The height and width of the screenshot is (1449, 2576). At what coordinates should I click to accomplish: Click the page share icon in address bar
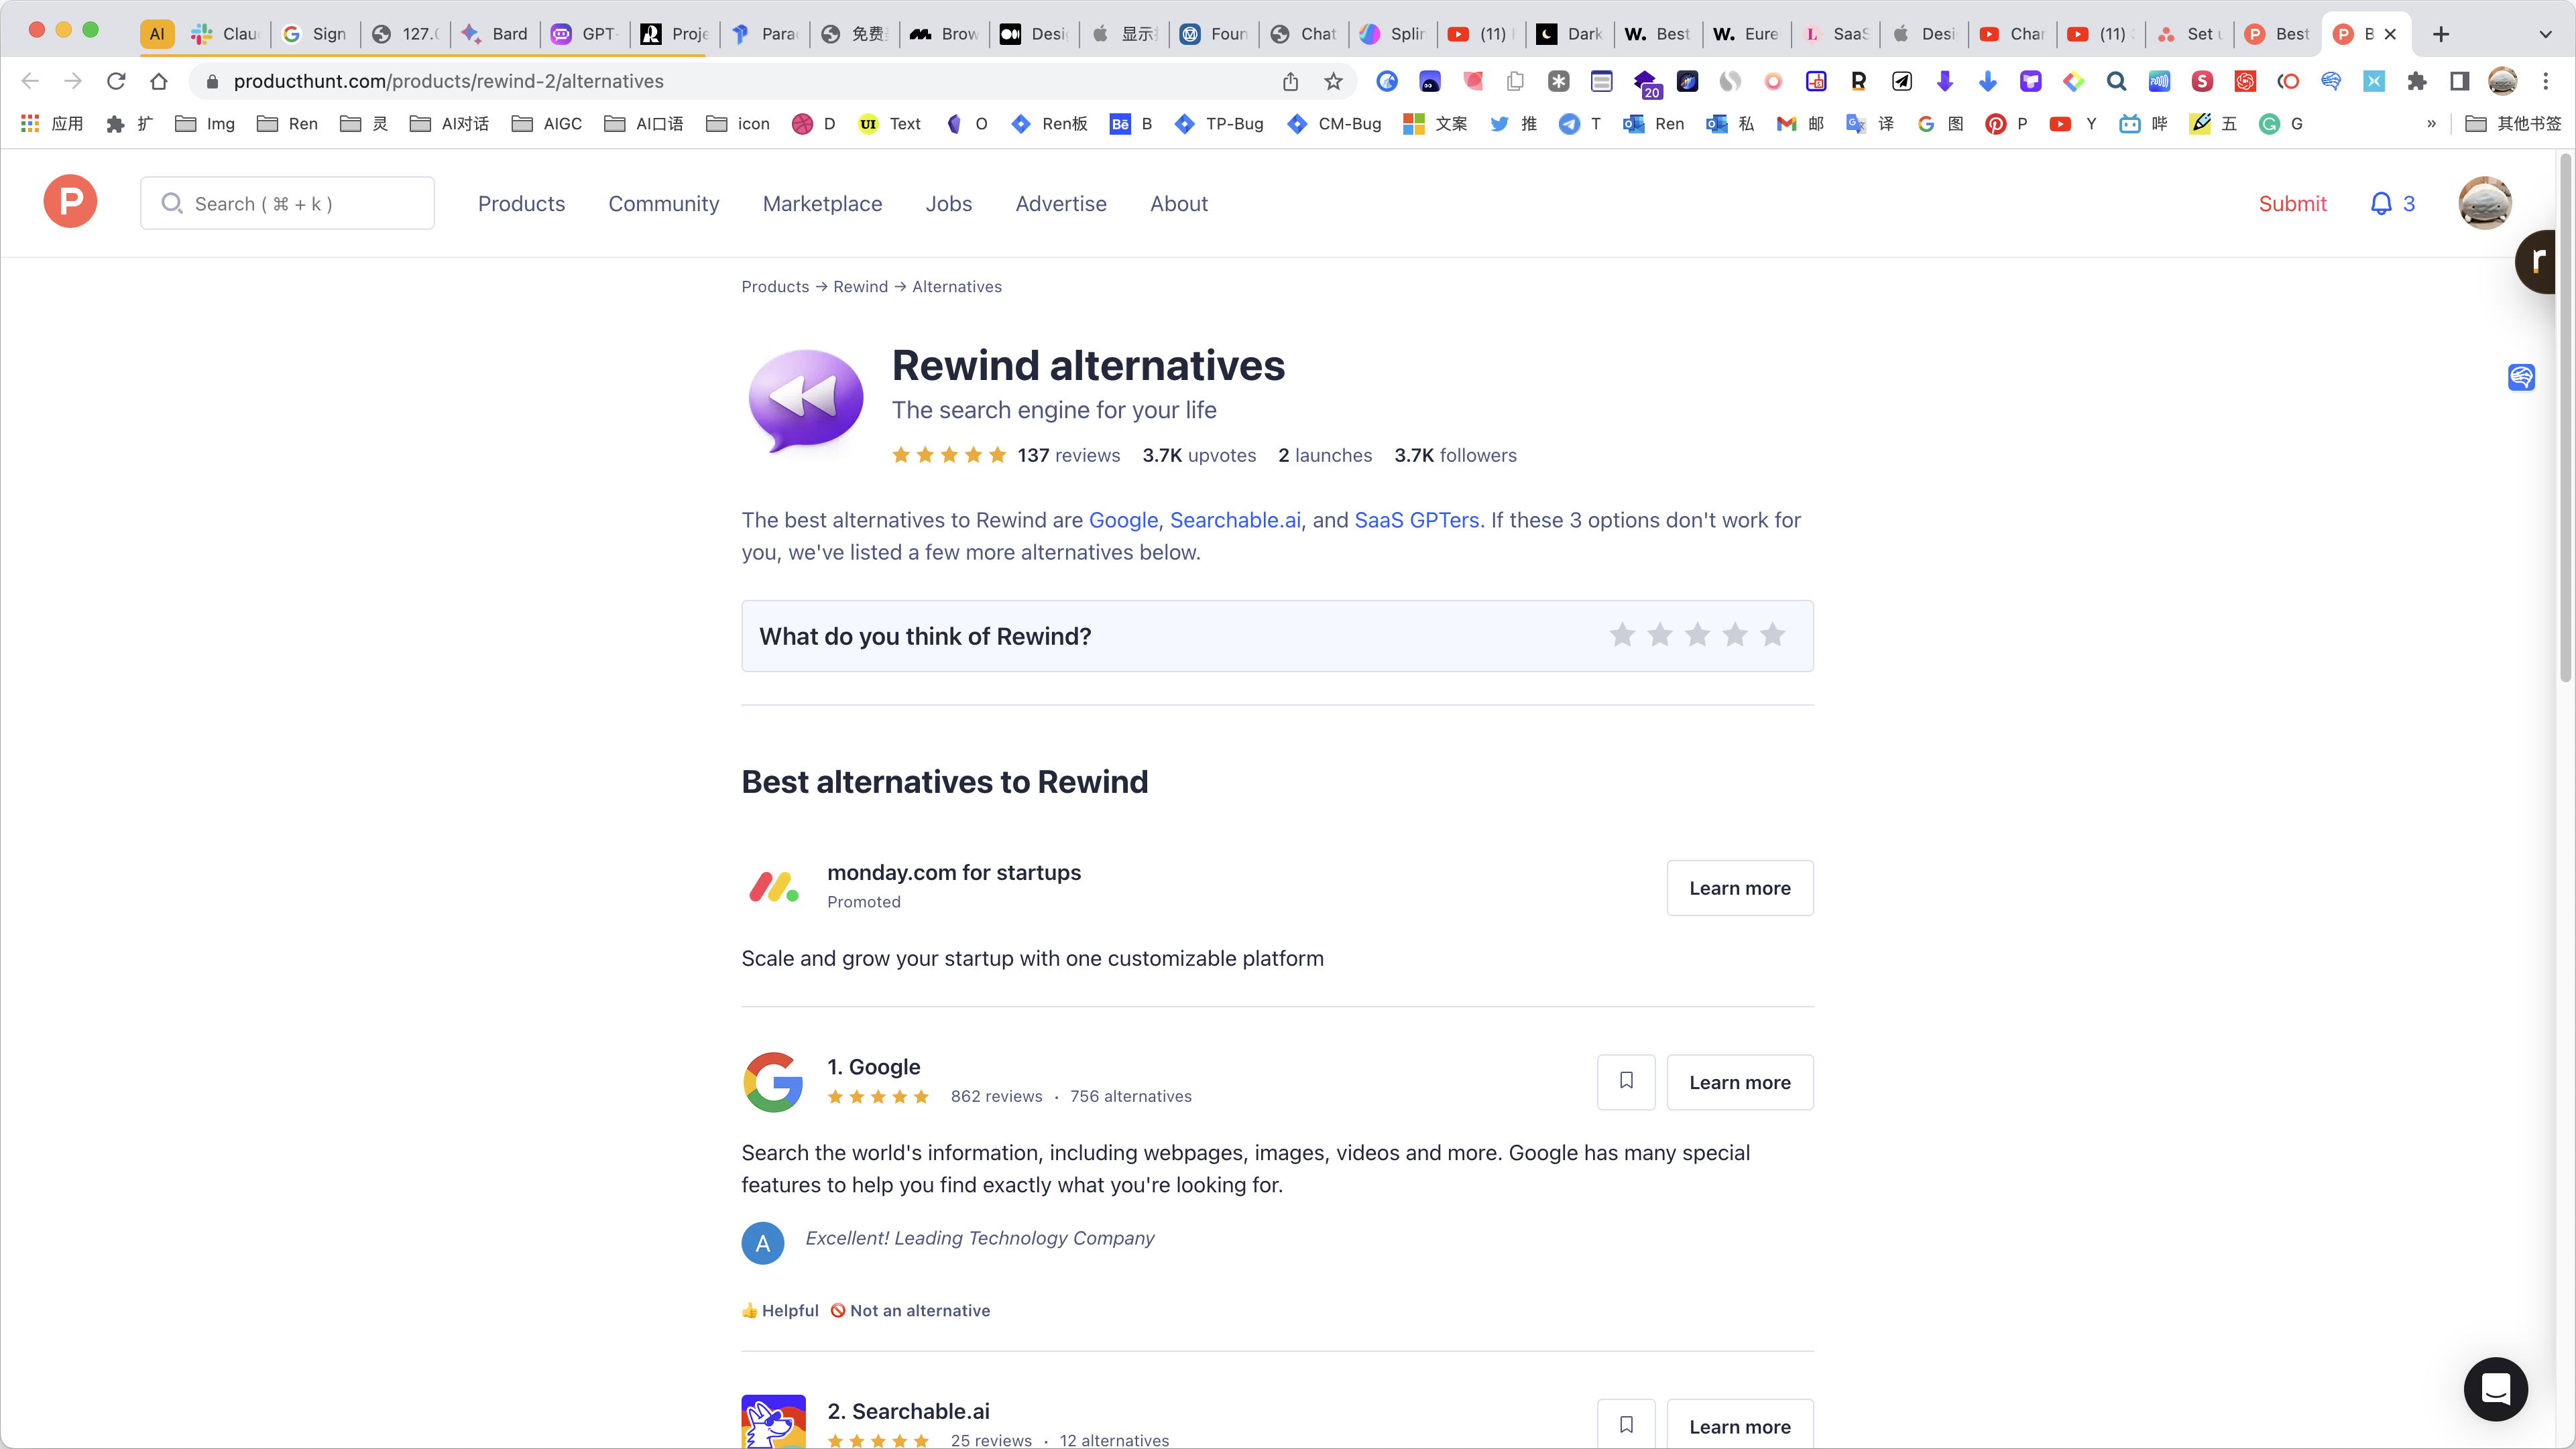1290,82
